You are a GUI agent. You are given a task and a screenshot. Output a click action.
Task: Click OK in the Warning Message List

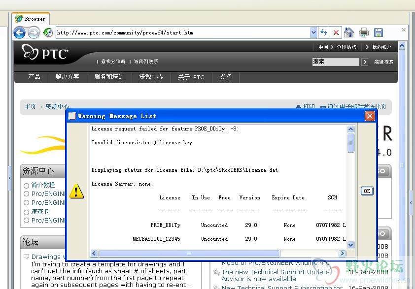point(367,191)
